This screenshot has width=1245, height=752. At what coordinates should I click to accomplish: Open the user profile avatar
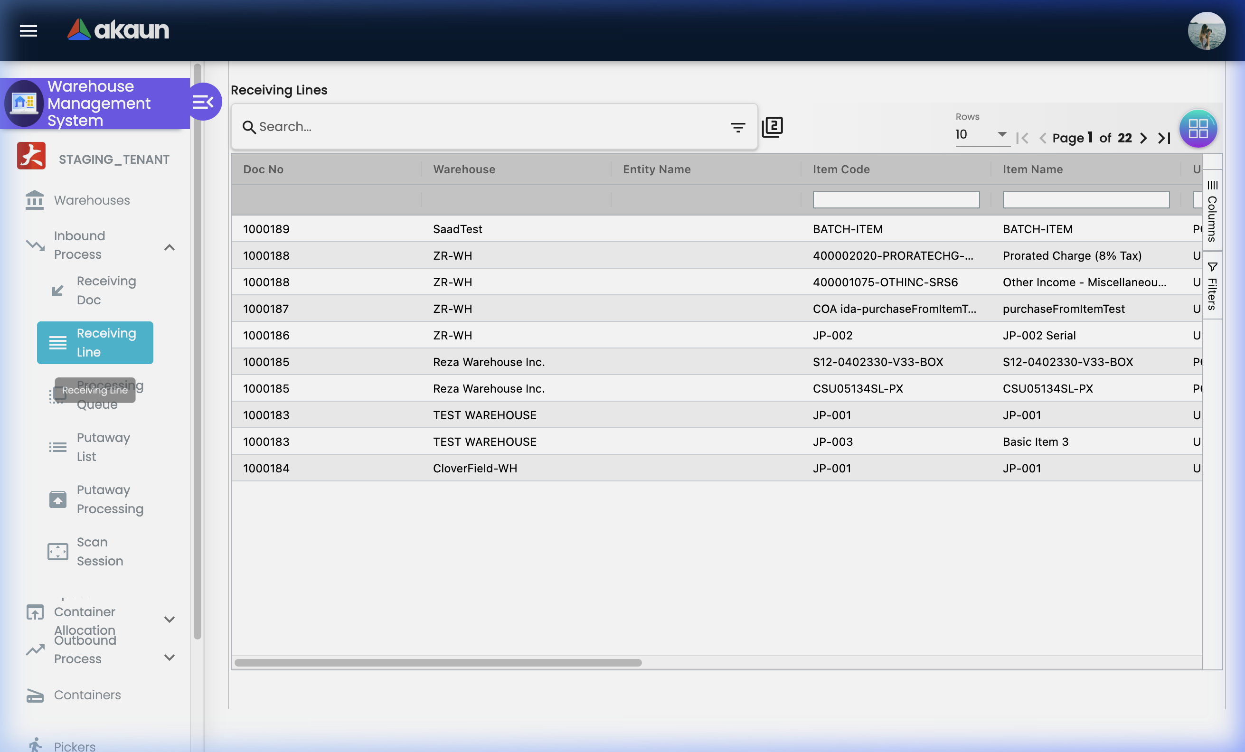tap(1206, 31)
